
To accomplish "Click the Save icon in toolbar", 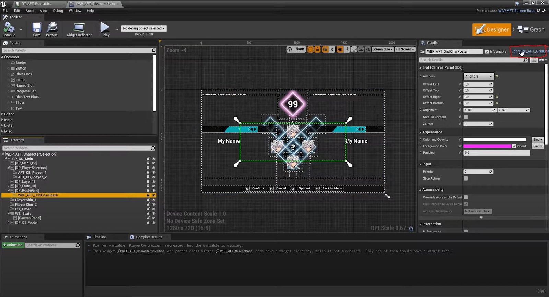I will pos(37,28).
